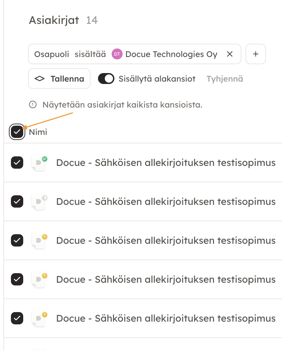The height and width of the screenshot is (351, 282).
Task: Open the sisältää operator dropdown
Action: pyautogui.click(x=90, y=54)
